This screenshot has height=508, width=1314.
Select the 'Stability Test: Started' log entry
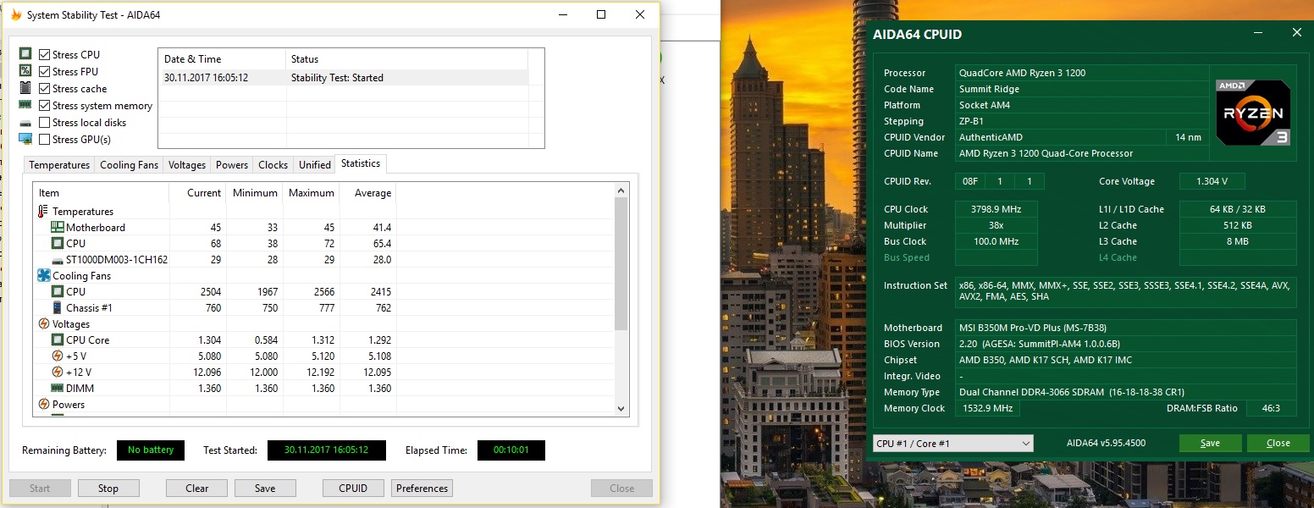coord(344,77)
